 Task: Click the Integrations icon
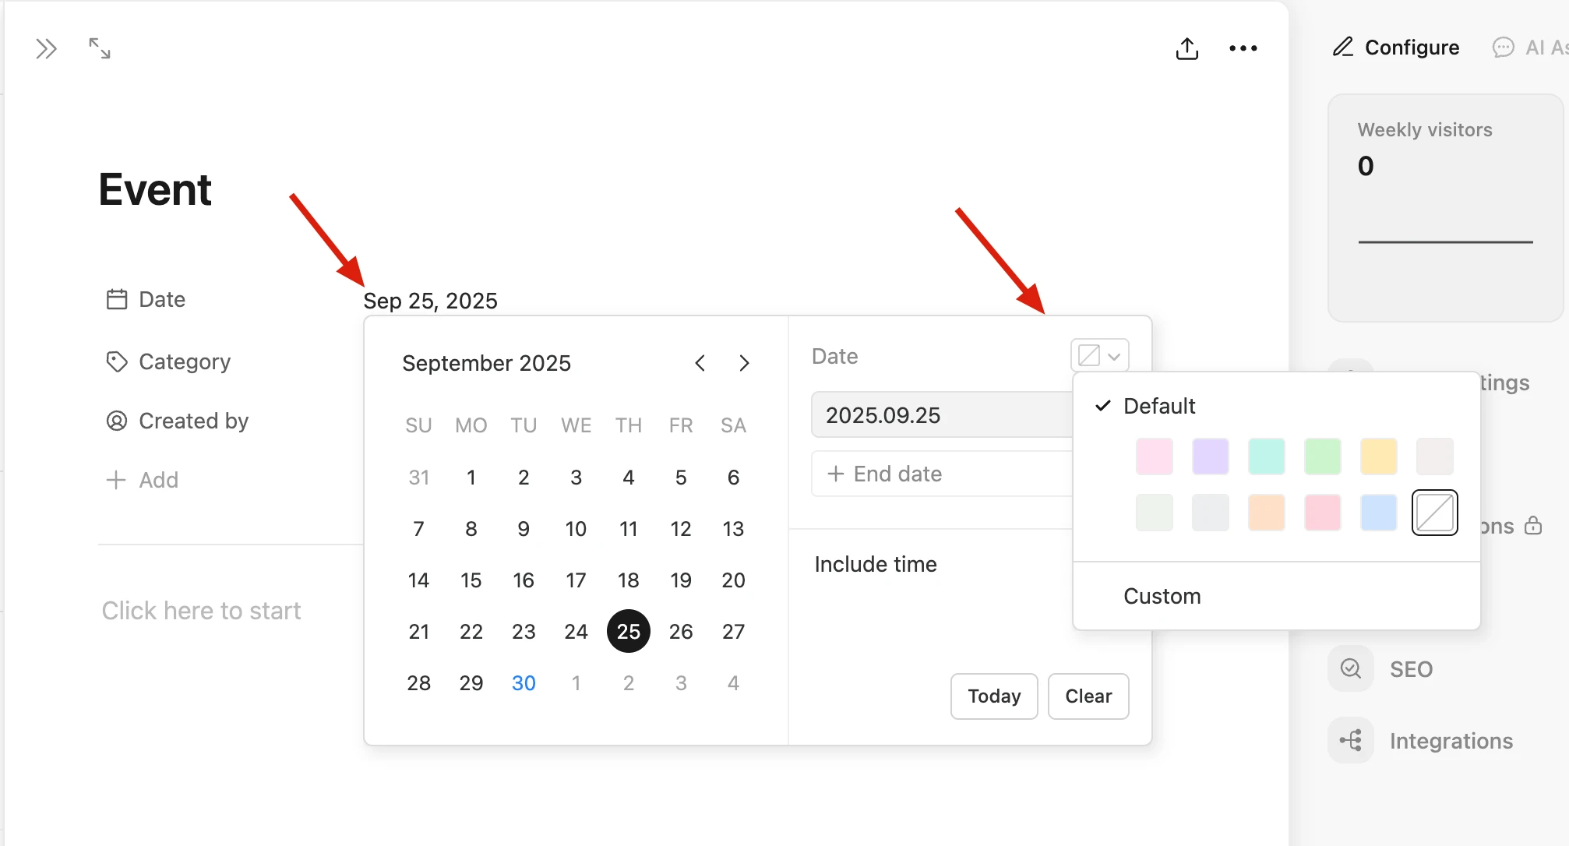(1350, 740)
